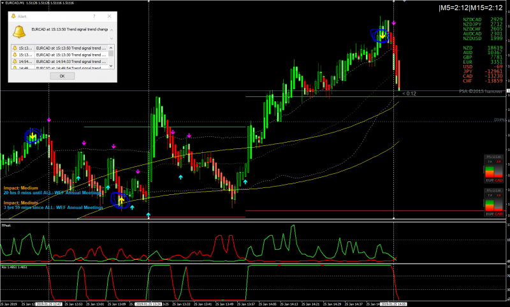Select the 15:13:30 Trend signal alert row
Image resolution: width=510 pixels, height=307 pixels.
pos(60,55)
